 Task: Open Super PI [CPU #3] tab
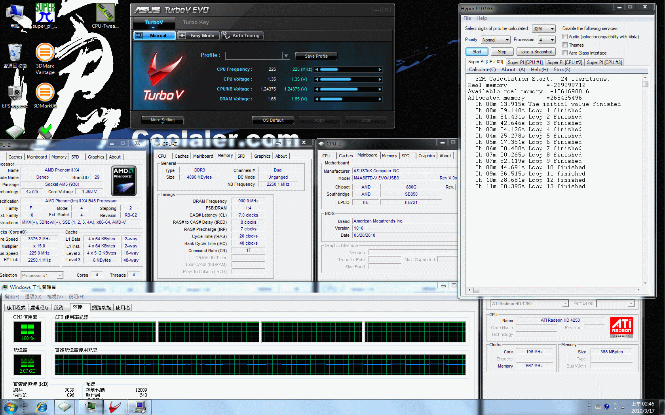pos(604,62)
